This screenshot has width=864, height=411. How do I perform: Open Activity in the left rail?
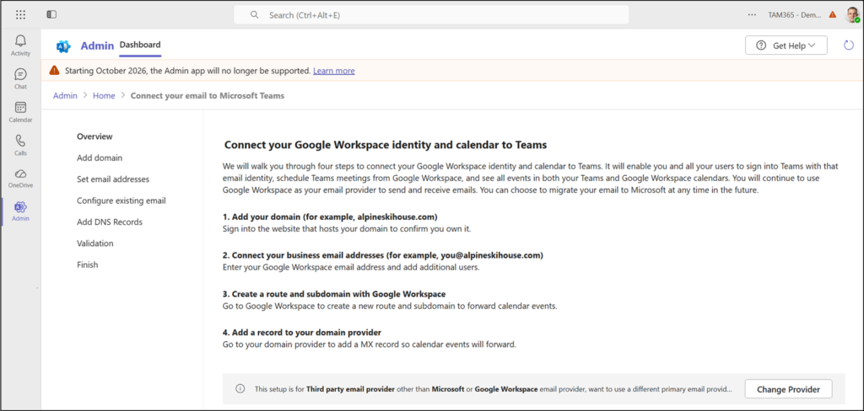click(20, 45)
